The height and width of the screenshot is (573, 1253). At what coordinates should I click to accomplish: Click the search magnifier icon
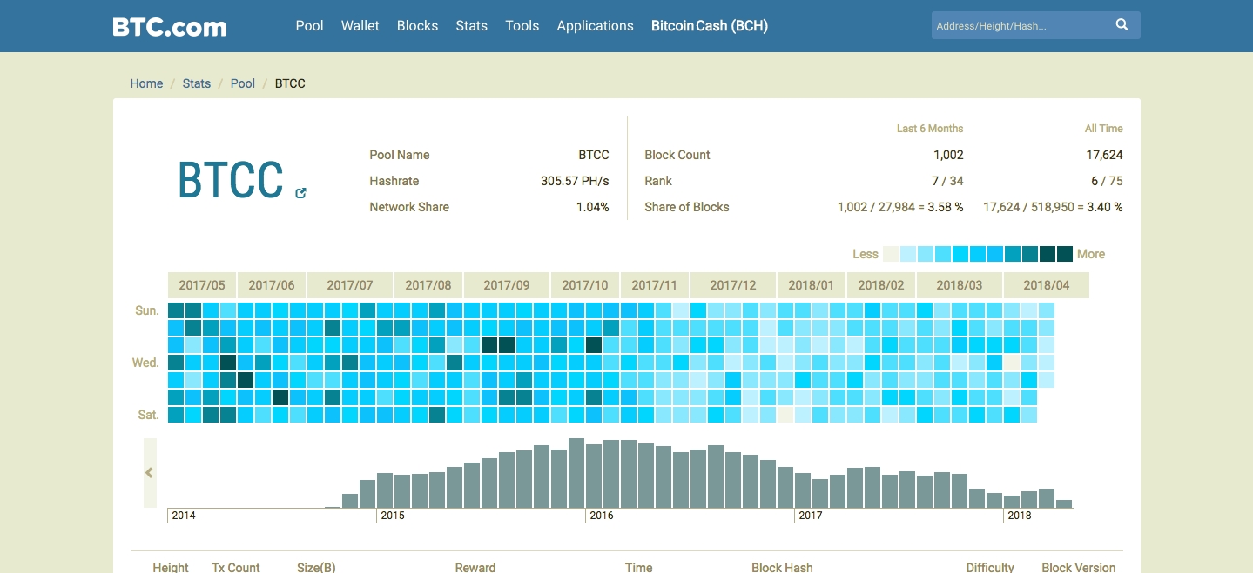pyautogui.click(x=1122, y=25)
